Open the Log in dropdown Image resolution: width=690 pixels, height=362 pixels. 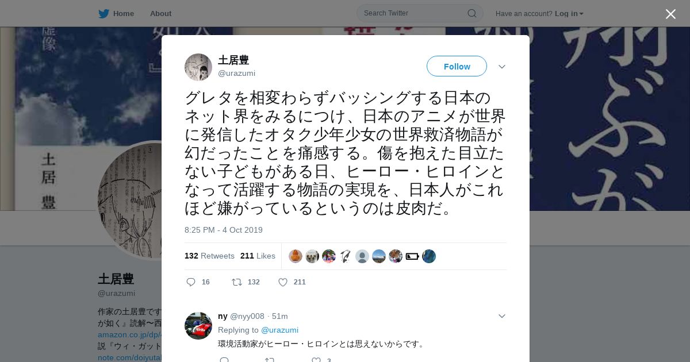coord(569,13)
